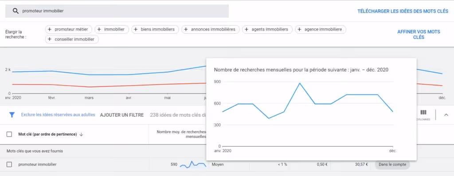Click the 238 idées de mots clés text
Viewport: 454px width, 176px height.
[x=178, y=115]
